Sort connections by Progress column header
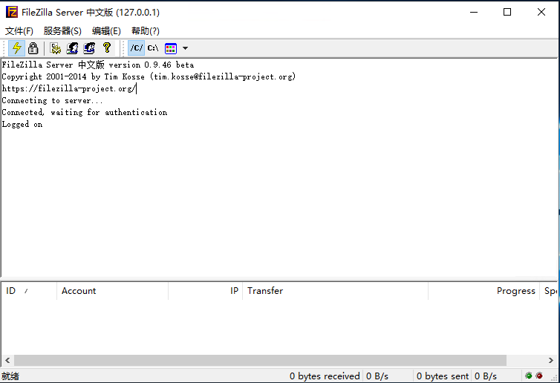Viewport: 560px width, 383px height. coord(484,291)
